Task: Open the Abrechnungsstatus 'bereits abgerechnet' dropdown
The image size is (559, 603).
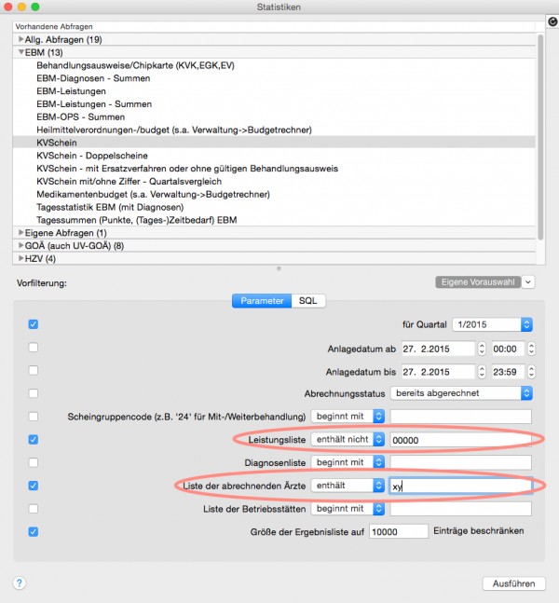Action: pos(461,393)
